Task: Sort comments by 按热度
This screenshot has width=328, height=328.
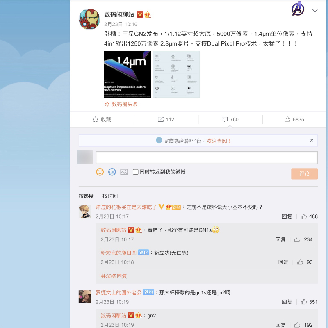Action: [x=86, y=196]
